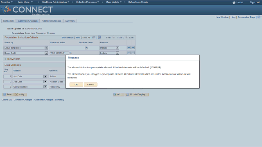Expand the Individuals section
262x147 pixels.
point(5,59)
